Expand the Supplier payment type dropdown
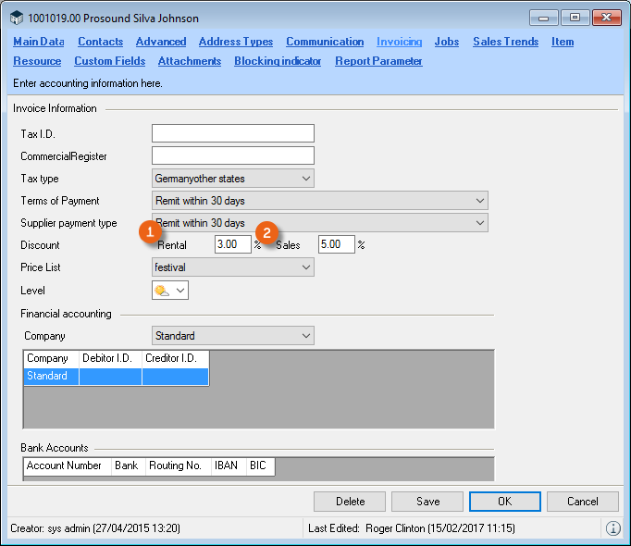Image resolution: width=631 pixels, height=546 pixels. [319, 223]
